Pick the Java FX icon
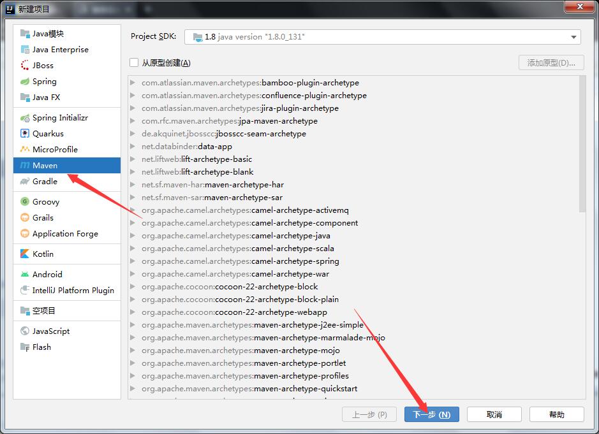Screen dimensions: 599x434 coord(25,98)
